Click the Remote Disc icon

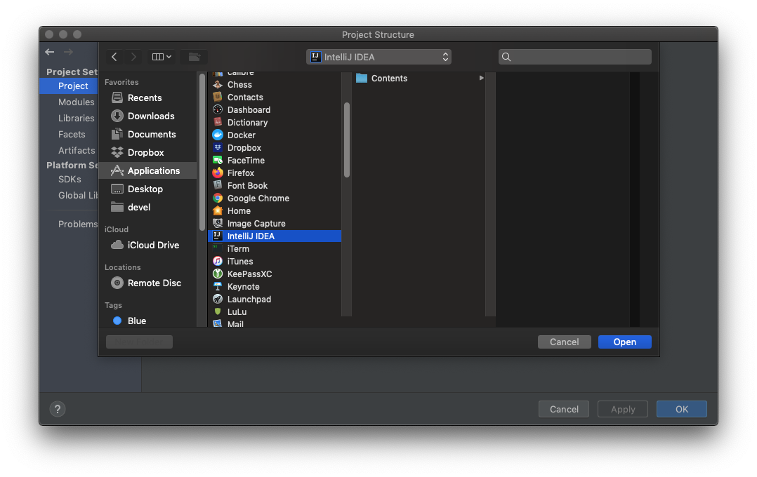coord(117,283)
